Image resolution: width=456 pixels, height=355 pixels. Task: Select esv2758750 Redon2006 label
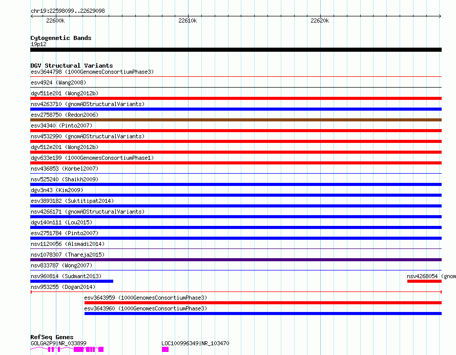tap(65, 115)
